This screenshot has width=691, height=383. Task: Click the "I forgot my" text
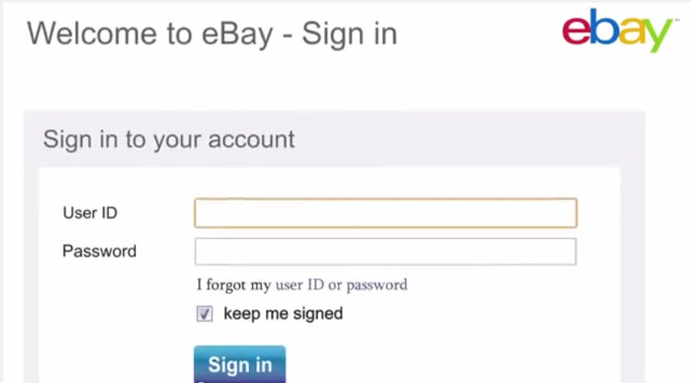[234, 285]
